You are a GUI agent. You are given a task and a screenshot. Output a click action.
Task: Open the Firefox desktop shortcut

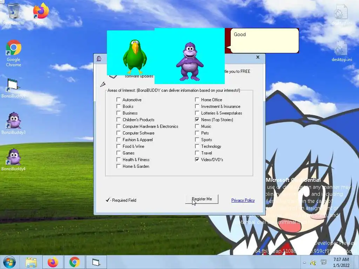tap(41, 14)
